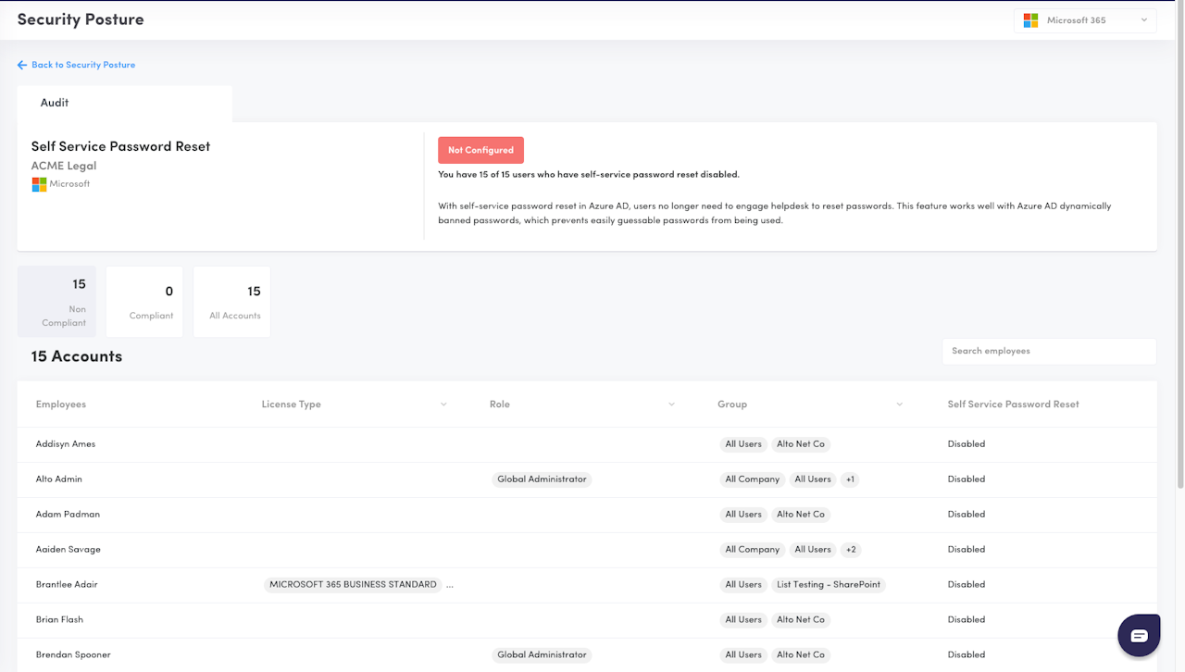Click Brantlee Adair's license ellipsis

point(451,585)
